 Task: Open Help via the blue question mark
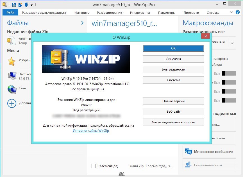[238, 12]
